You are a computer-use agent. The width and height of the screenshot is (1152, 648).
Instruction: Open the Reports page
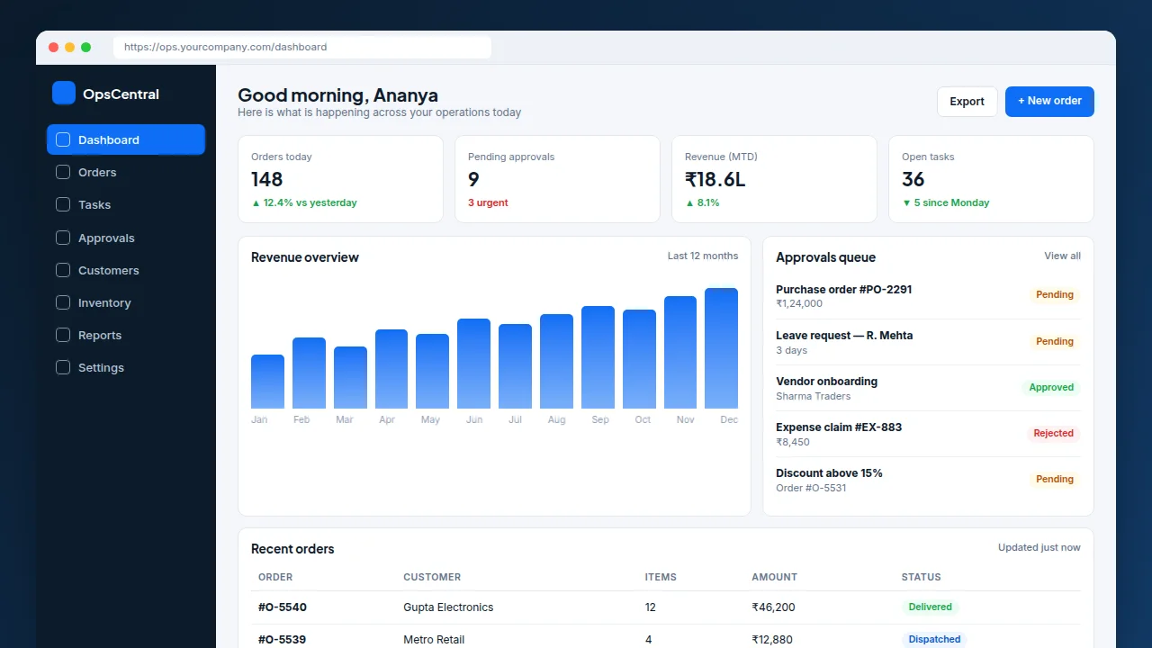tap(126, 335)
